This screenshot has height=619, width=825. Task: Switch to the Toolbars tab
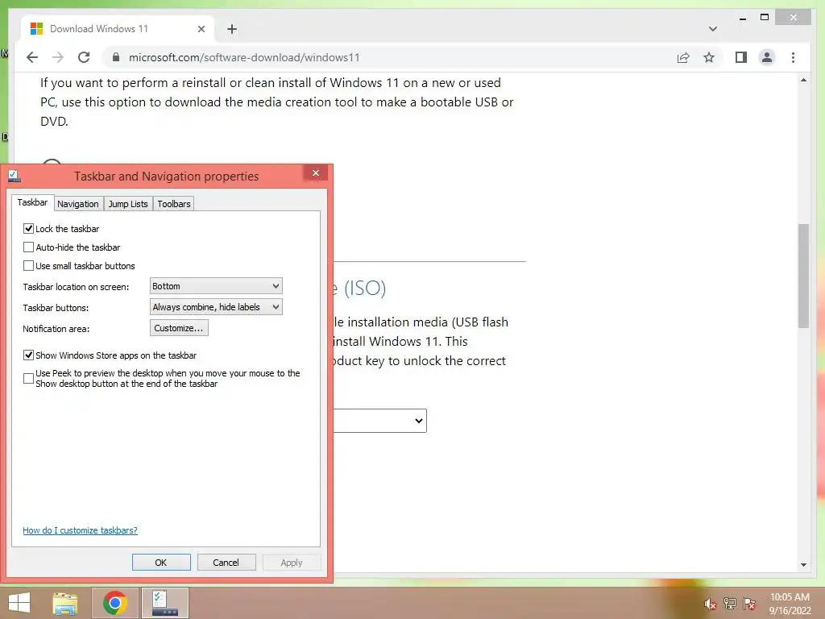click(x=174, y=204)
